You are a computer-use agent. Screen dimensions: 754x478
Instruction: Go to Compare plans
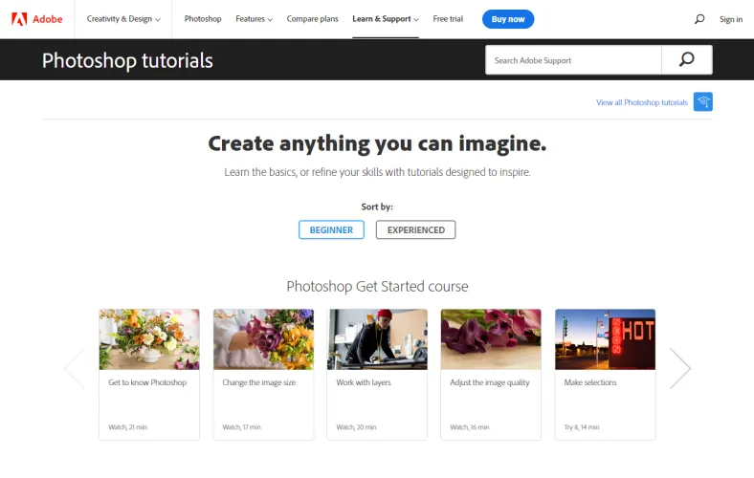tap(312, 19)
